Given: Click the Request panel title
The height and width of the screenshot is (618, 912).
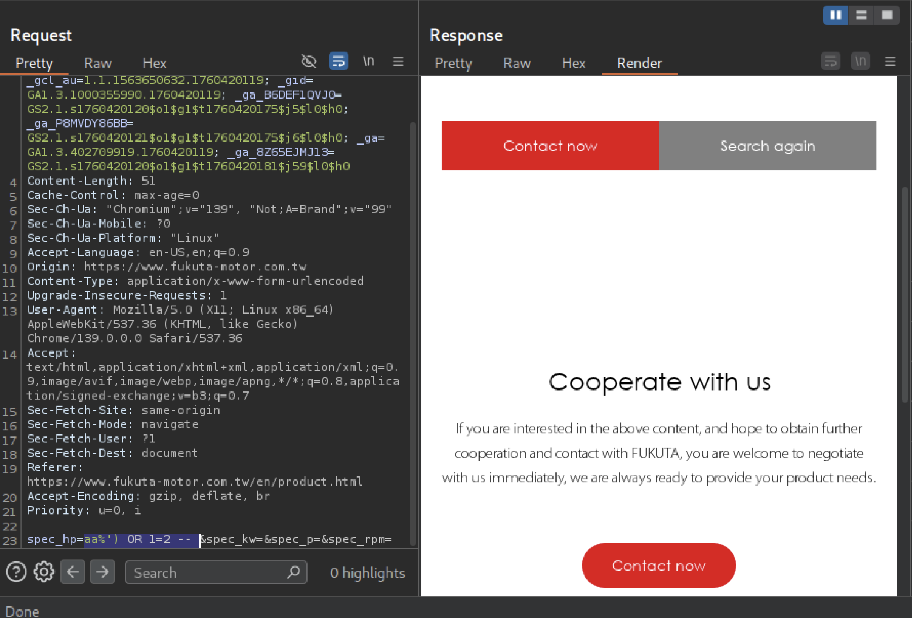Looking at the screenshot, I should click(x=41, y=36).
